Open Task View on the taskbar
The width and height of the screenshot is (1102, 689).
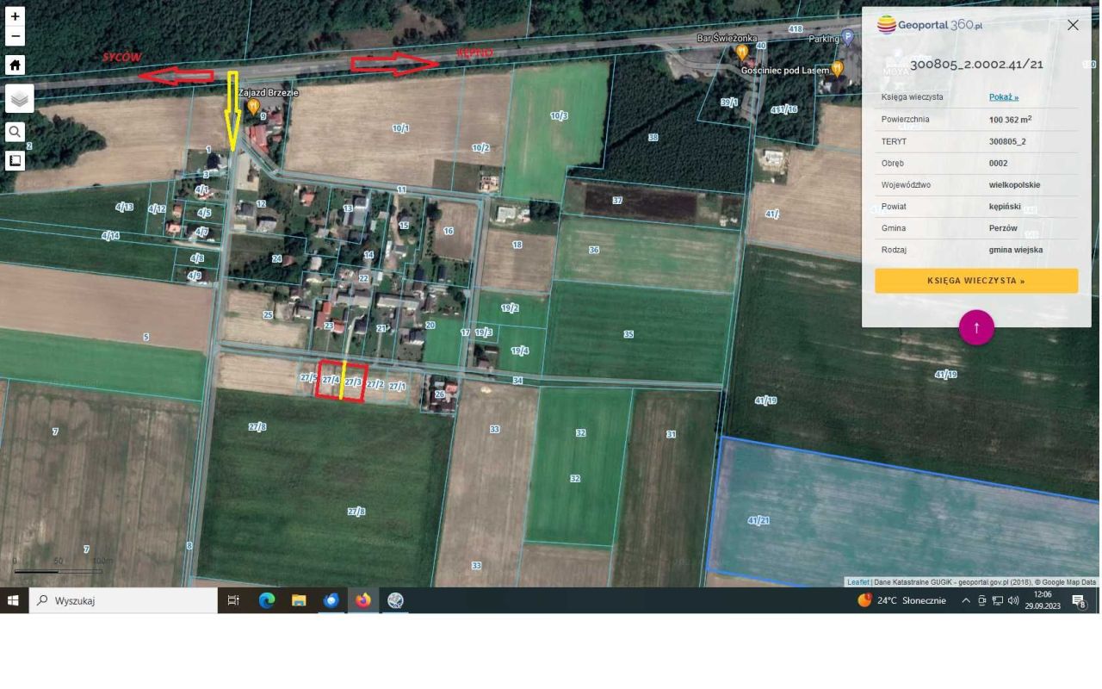(x=233, y=600)
